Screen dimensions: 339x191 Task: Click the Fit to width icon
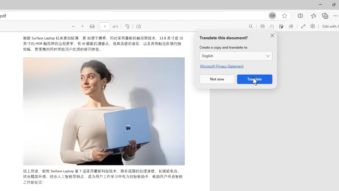click(x=92, y=26)
